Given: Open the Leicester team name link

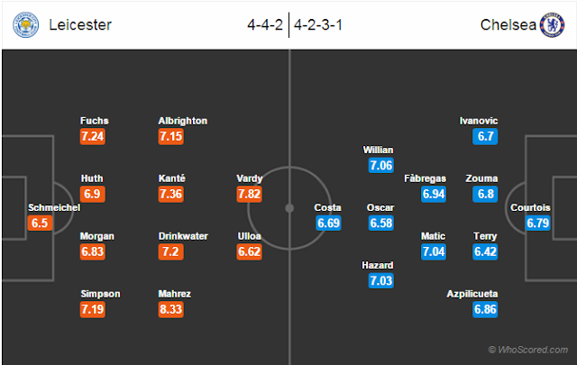Looking at the screenshot, I should pyautogui.click(x=80, y=24).
